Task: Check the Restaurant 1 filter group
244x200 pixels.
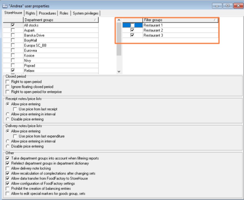Action: click(132, 25)
